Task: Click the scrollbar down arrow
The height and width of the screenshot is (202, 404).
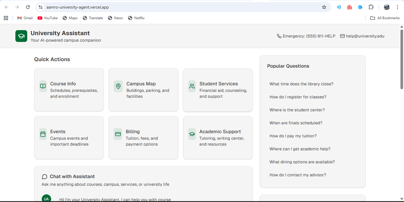Action: [x=402, y=199]
